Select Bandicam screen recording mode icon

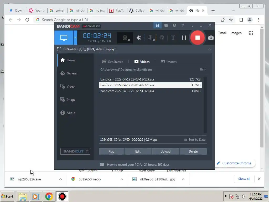pyautogui.click(x=64, y=38)
